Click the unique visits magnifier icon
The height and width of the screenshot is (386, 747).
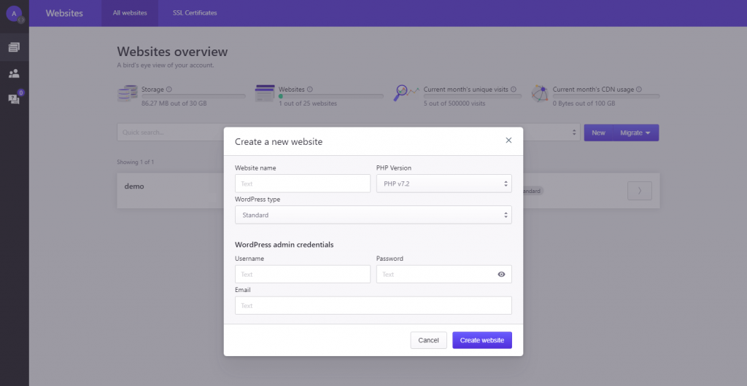(x=406, y=93)
